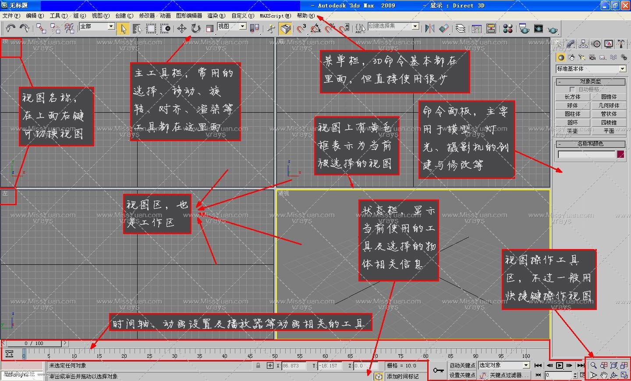Click the Mirror tool icon

pos(429,28)
